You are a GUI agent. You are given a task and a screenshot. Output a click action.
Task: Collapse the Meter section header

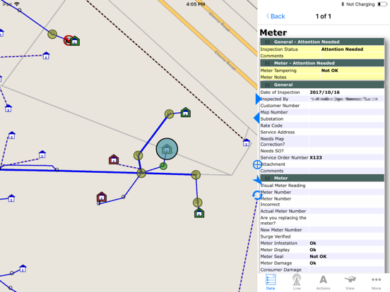click(267, 178)
